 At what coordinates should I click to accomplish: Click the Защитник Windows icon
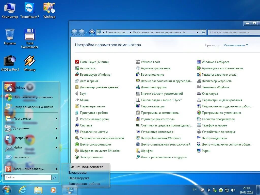coord(199,87)
